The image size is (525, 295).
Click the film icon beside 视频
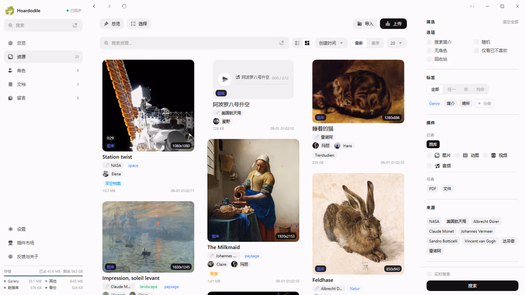493,155
